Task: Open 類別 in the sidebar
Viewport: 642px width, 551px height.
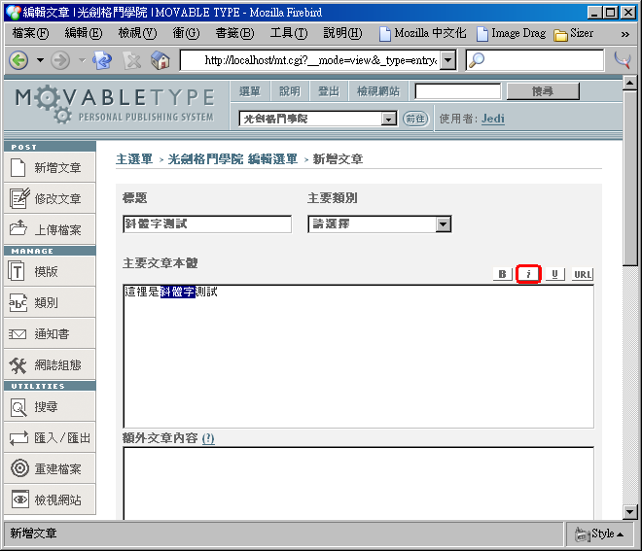Action: point(50,302)
